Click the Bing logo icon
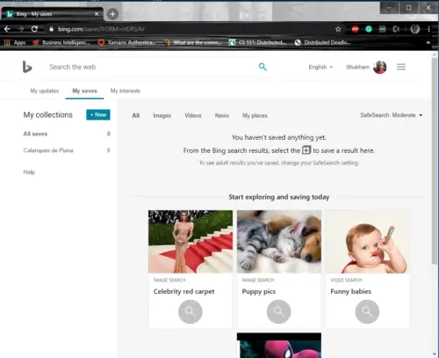Viewport: 439px width, 358px height. [27, 67]
